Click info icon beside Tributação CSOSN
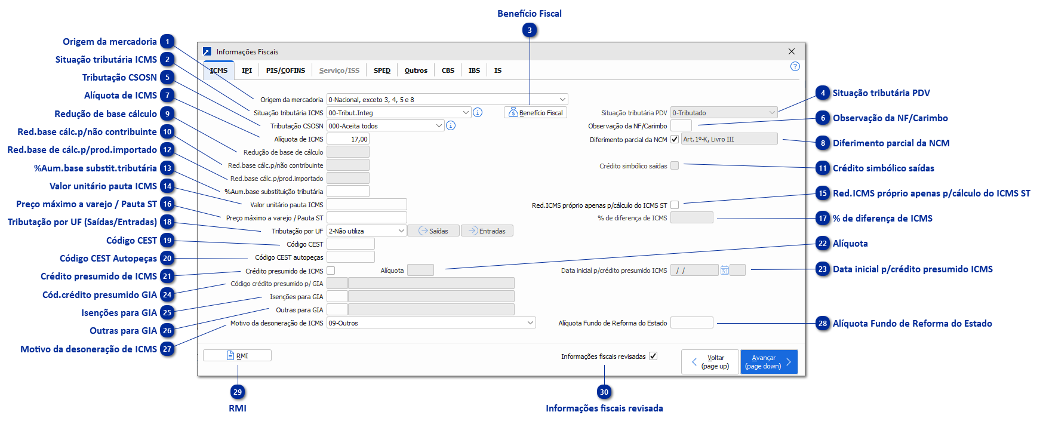Image resolution: width=1040 pixels, height=424 pixels. 451,125
